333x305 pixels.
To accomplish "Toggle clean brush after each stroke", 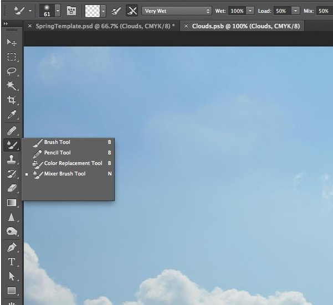I will (132, 11).
